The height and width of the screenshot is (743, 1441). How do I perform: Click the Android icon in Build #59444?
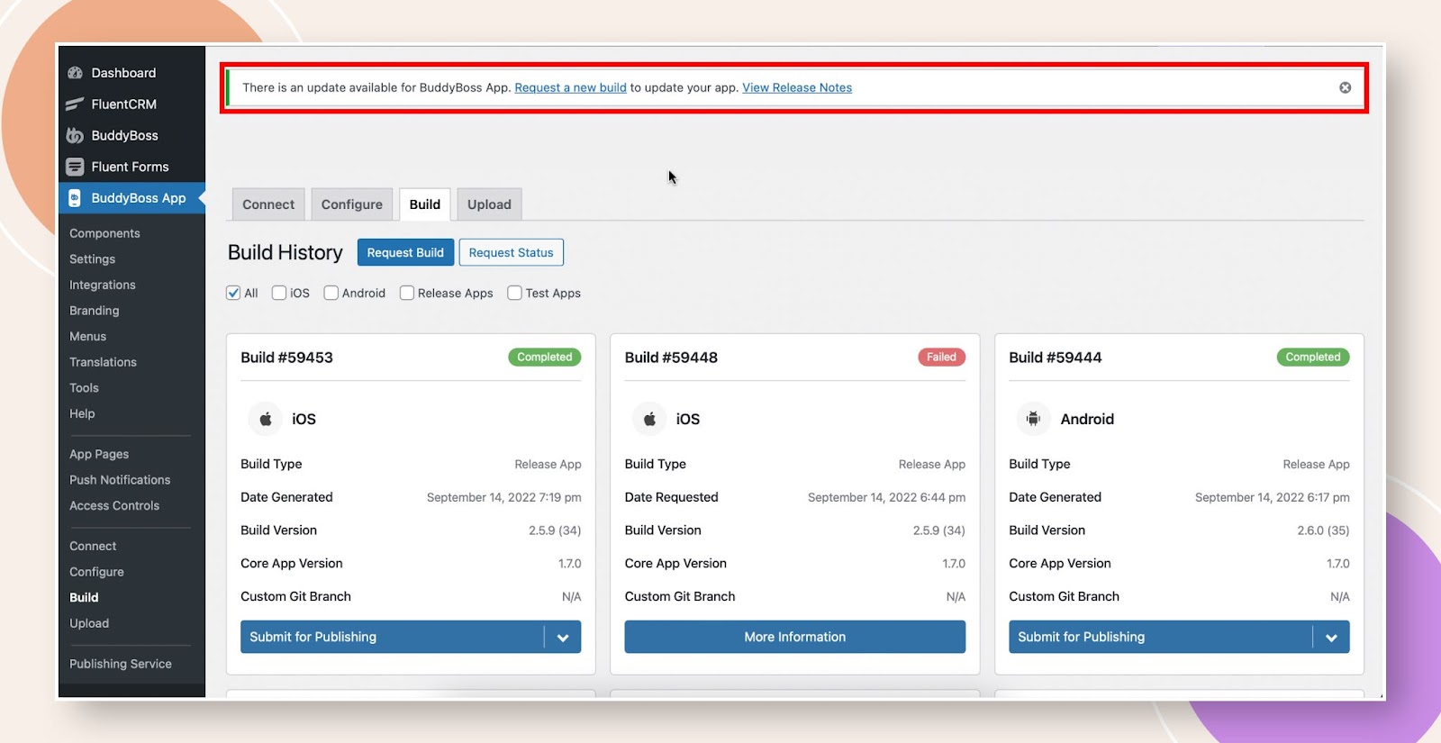tap(1033, 419)
